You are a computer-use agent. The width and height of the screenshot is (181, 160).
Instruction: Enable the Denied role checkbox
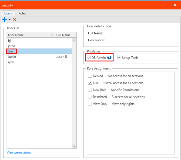coord(90,76)
